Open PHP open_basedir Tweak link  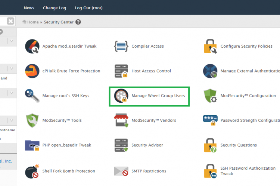click(67, 145)
